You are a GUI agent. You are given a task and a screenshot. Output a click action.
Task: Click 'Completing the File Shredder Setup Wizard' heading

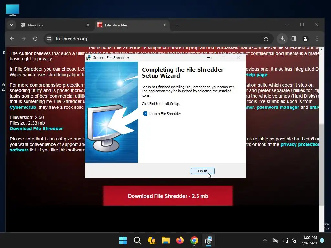tap(183, 73)
